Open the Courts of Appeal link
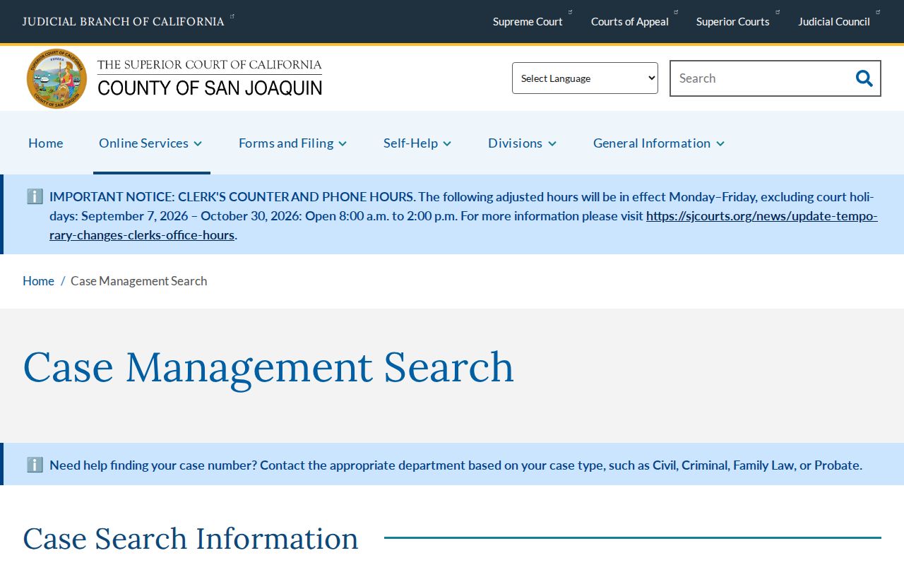 click(630, 21)
